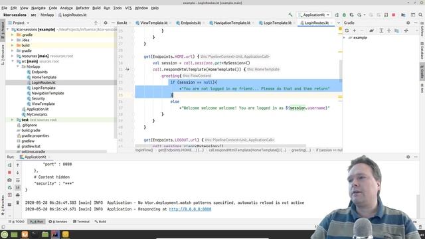Execute Gradle task elephant icon

[371, 31]
